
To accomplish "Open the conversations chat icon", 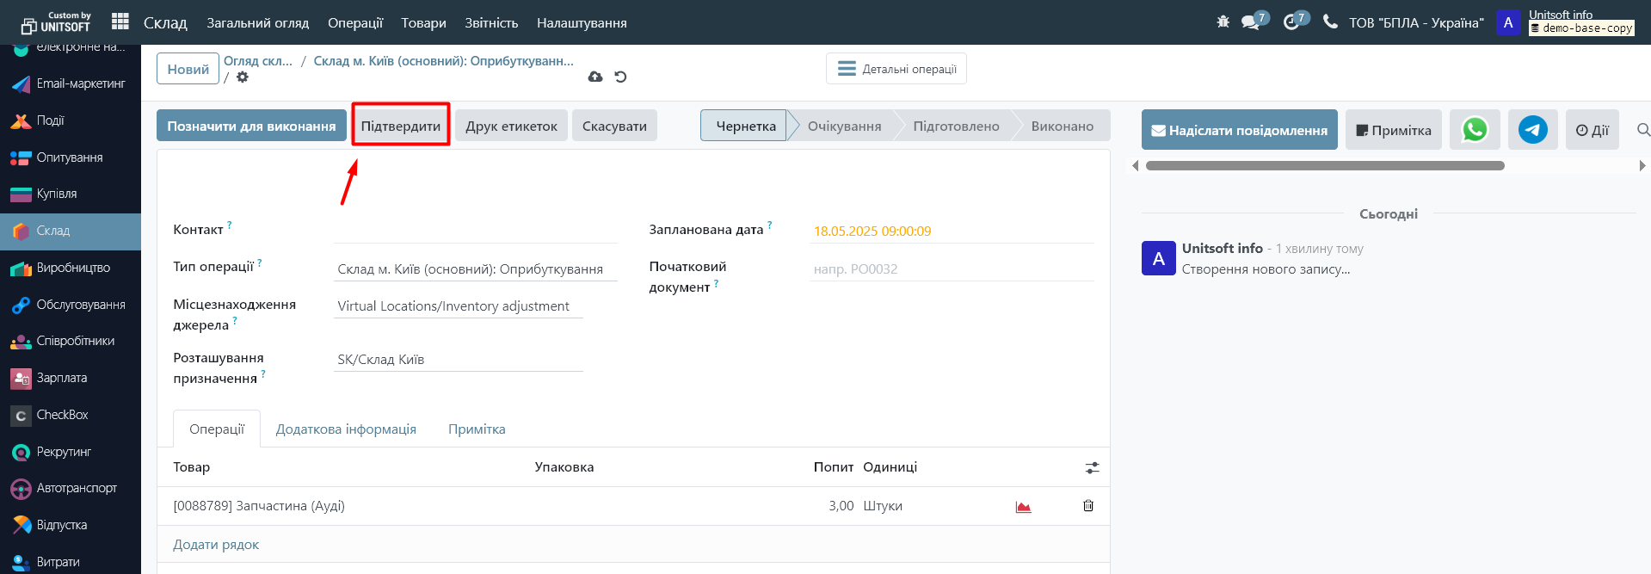I will [x=1250, y=22].
